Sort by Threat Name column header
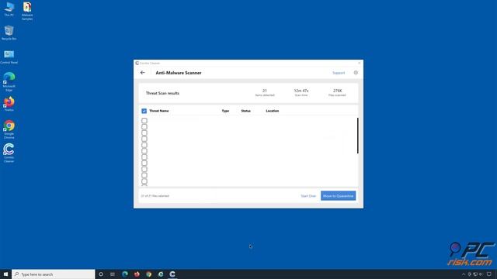The width and height of the screenshot is (497, 279). coord(158,111)
